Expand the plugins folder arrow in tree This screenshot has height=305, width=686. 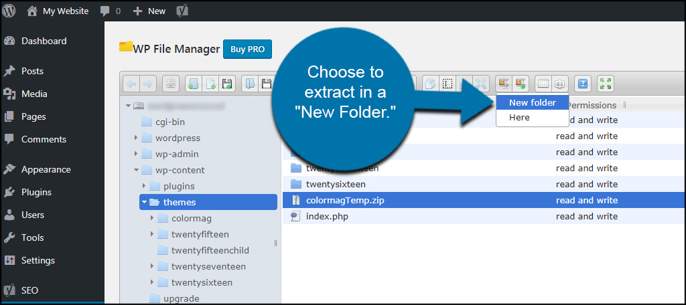coord(144,186)
